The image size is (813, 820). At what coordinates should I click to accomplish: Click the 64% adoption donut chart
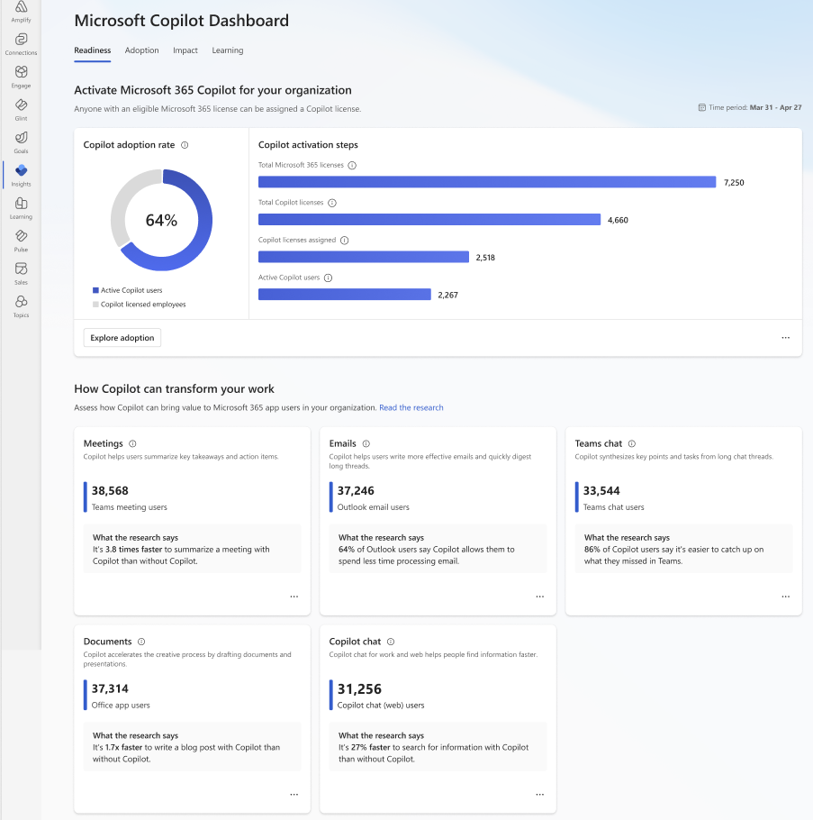pos(161,219)
